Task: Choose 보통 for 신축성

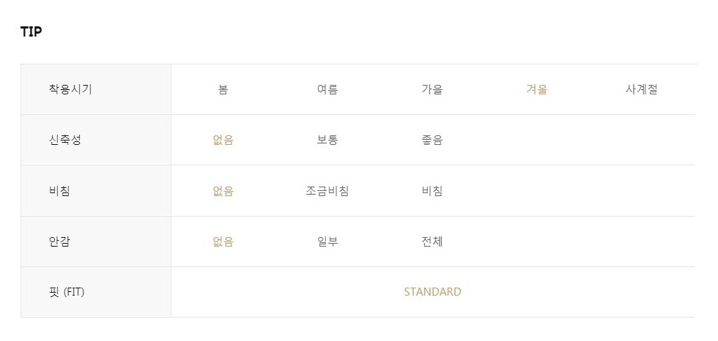Action: (327, 140)
